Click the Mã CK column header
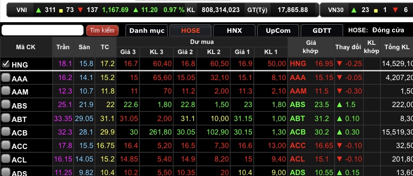This screenshot has height=176, width=413. [x=26, y=47]
